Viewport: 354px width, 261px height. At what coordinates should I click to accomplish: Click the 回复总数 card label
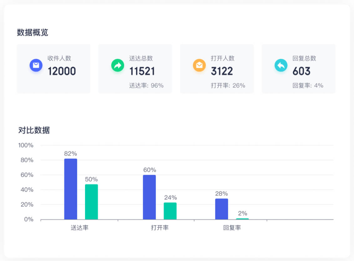pyautogui.click(x=304, y=58)
